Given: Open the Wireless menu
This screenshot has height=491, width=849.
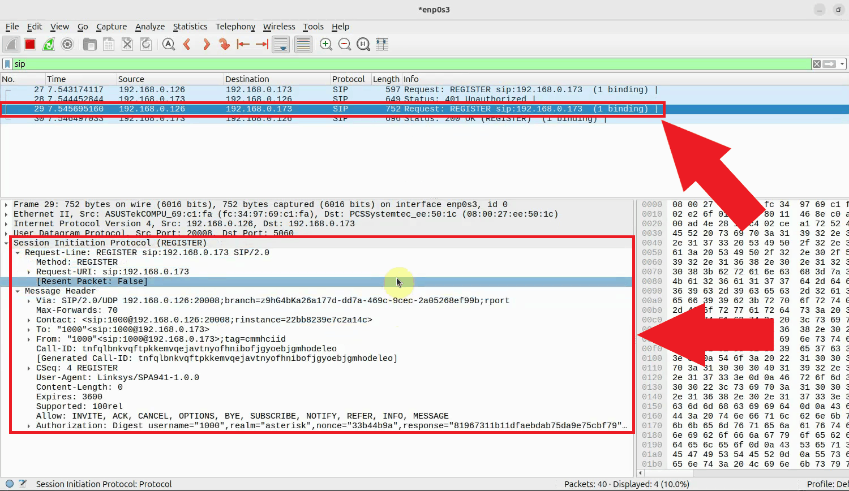Looking at the screenshot, I should (279, 27).
